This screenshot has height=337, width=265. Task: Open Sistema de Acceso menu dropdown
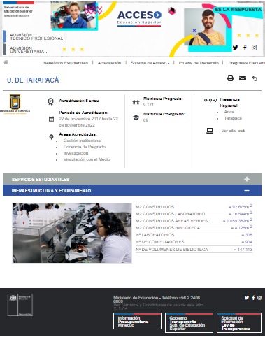click(150, 63)
